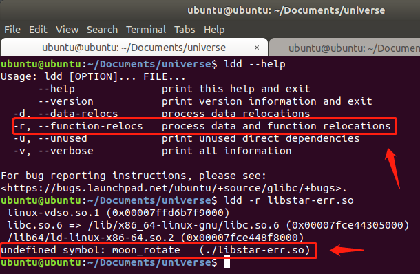Click the '-u, --unused' option text
The image size is (420, 274).
tap(50, 138)
